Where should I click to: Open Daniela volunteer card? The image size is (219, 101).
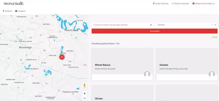click(187, 64)
